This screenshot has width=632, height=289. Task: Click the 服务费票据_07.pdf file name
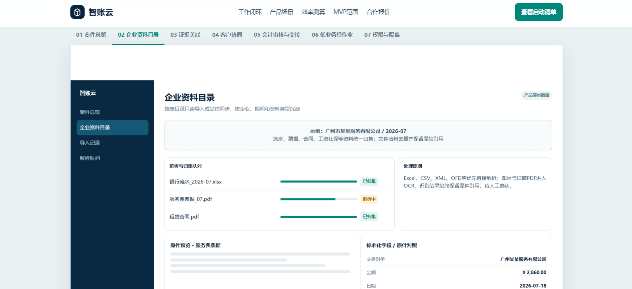191,199
